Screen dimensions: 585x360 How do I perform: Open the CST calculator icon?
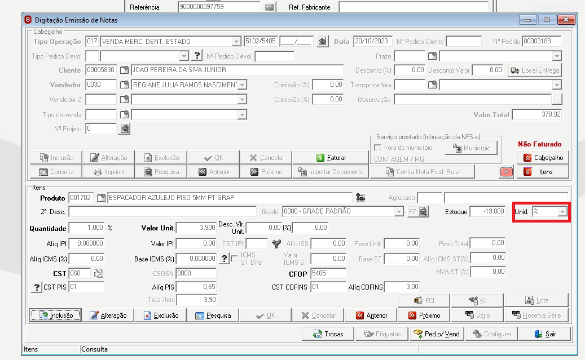pyautogui.click(x=99, y=273)
